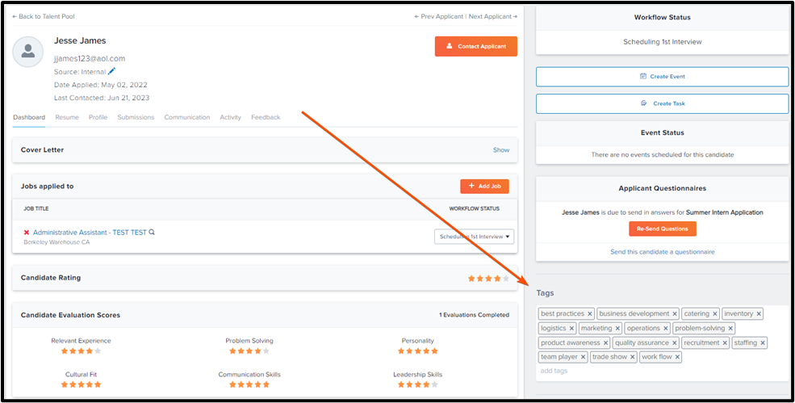Switch to the Resume tab
The width and height of the screenshot is (795, 403).
pos(67,117)
